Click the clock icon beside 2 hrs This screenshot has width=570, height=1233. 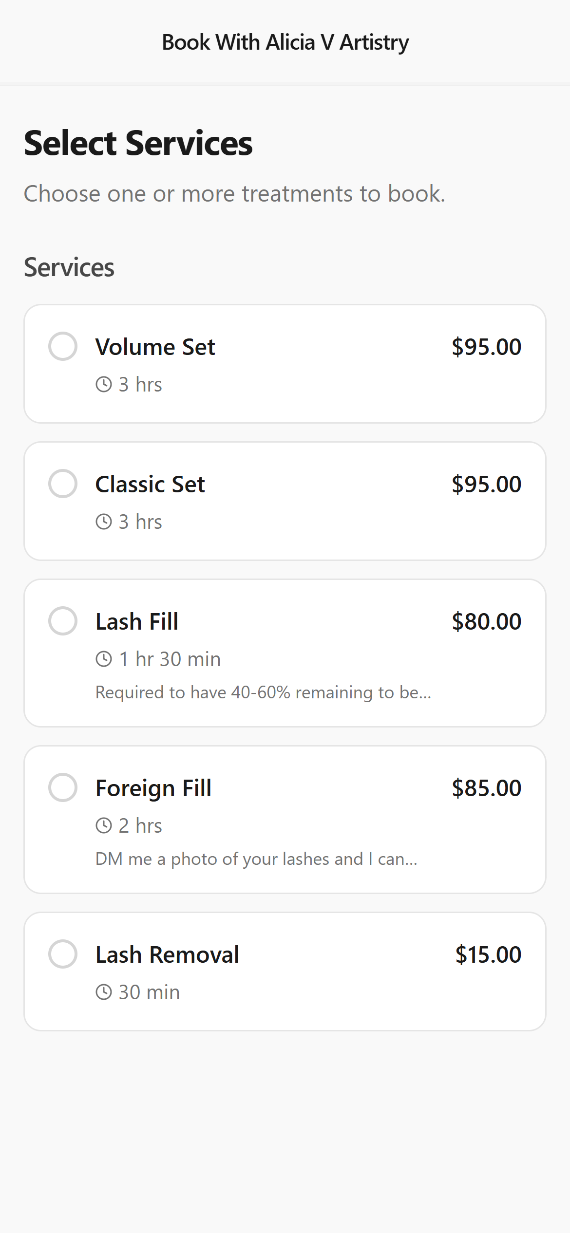[104, 825]
